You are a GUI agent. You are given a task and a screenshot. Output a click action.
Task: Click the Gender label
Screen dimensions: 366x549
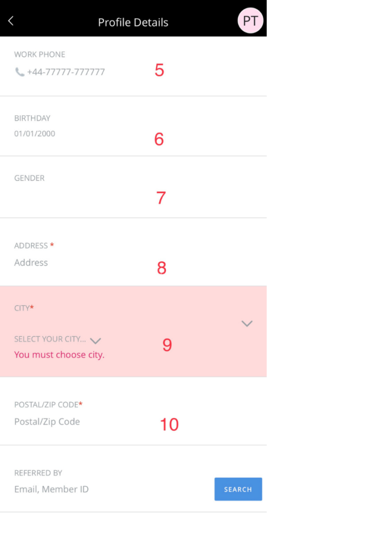(29, 179)
